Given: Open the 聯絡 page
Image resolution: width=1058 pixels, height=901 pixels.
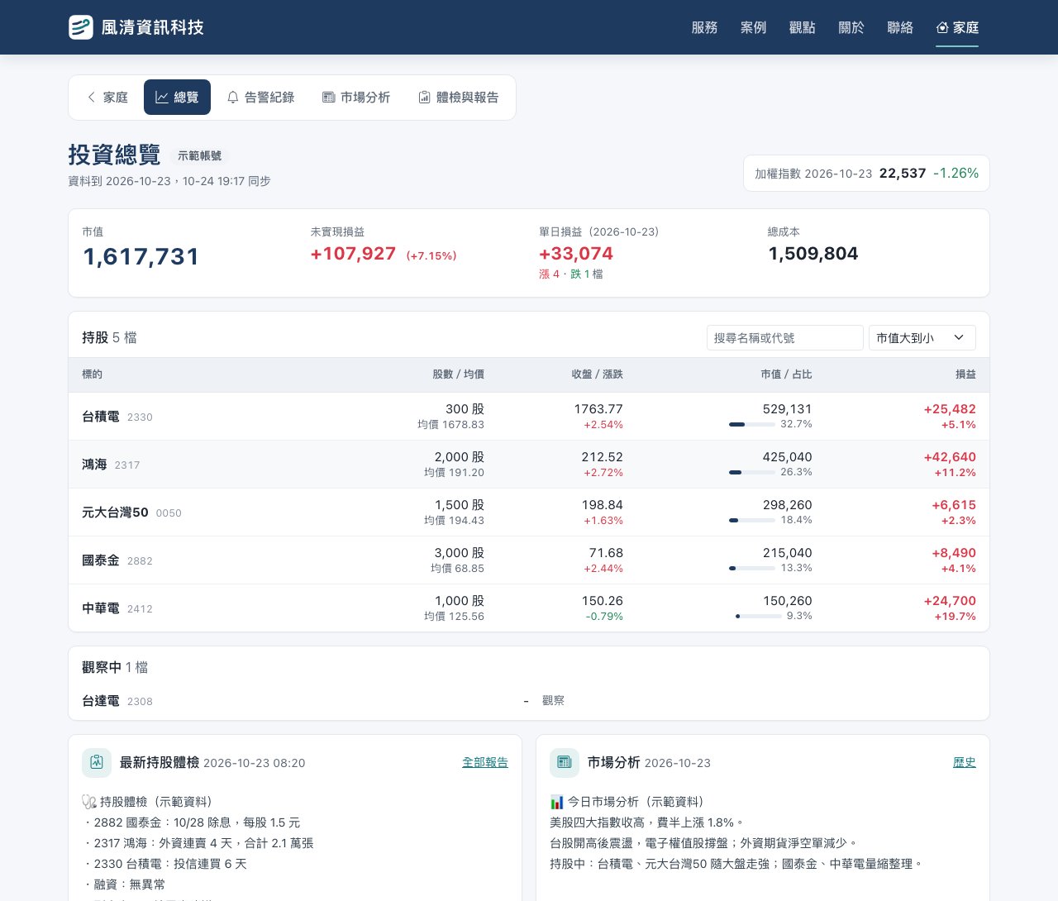Looking at the screenshot, I should point(900,28).
